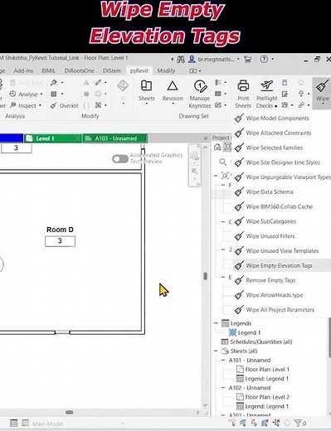Click the Project Browser vertical scrollbar
This screenshot has width=331, height=431.
(329, 337)
